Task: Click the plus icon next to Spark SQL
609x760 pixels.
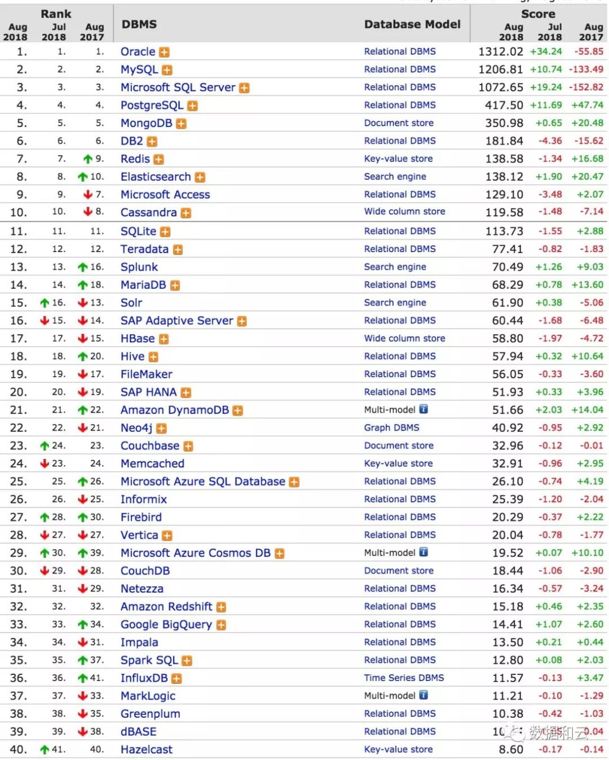Action: [187, 661]
